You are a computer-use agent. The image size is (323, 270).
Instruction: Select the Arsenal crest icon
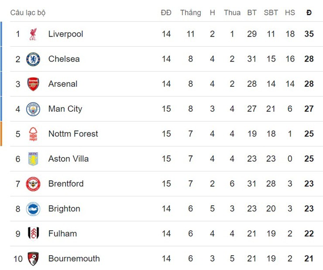pos(33,84)
